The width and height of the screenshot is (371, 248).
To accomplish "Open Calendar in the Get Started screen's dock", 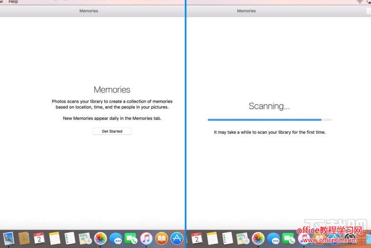I will (39, 238).
